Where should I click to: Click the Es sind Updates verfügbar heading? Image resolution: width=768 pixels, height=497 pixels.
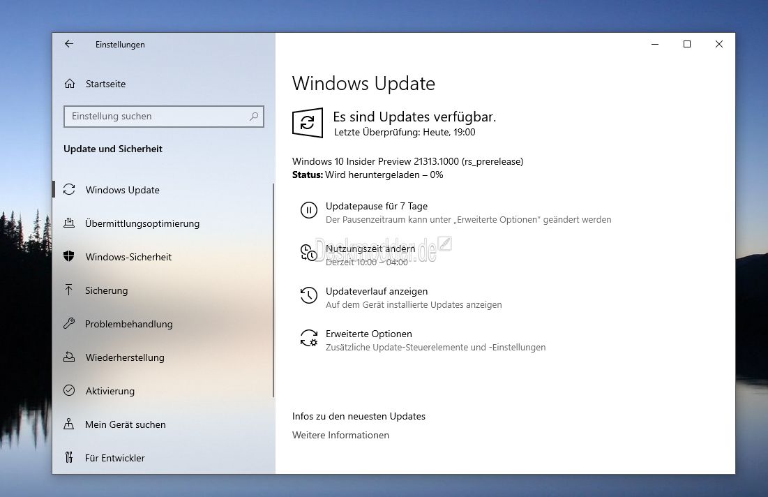[414, 117]
